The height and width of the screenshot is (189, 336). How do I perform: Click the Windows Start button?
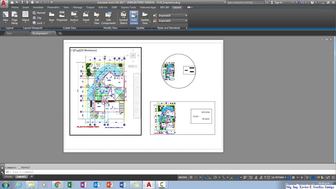(x=5, y=185)
